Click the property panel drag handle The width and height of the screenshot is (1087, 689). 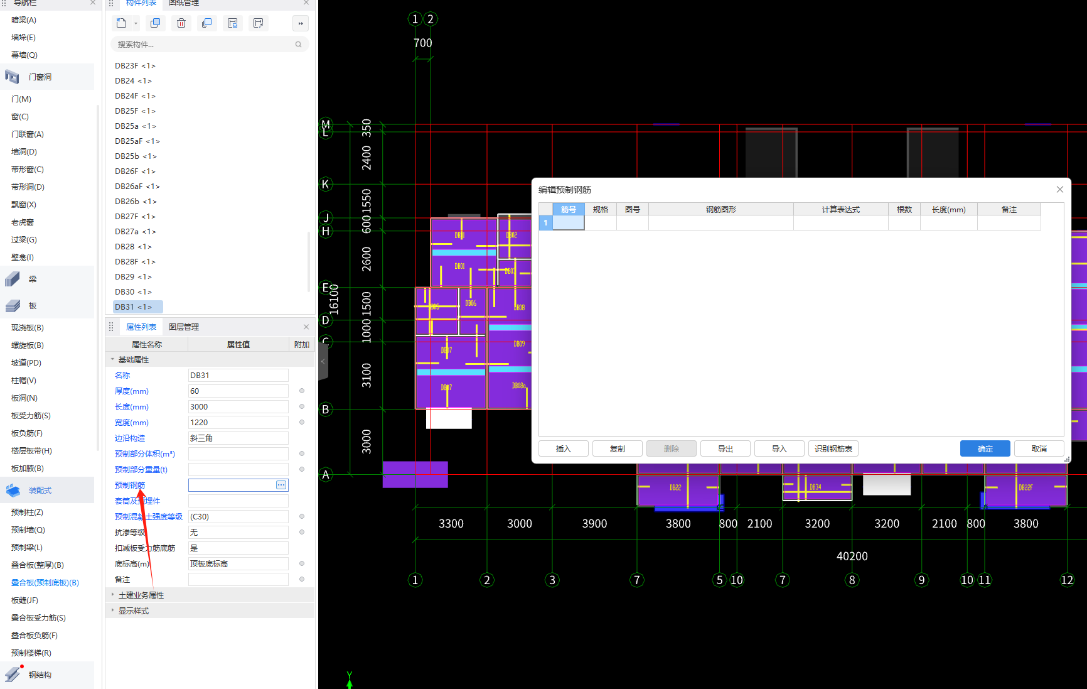pos(111,327)
